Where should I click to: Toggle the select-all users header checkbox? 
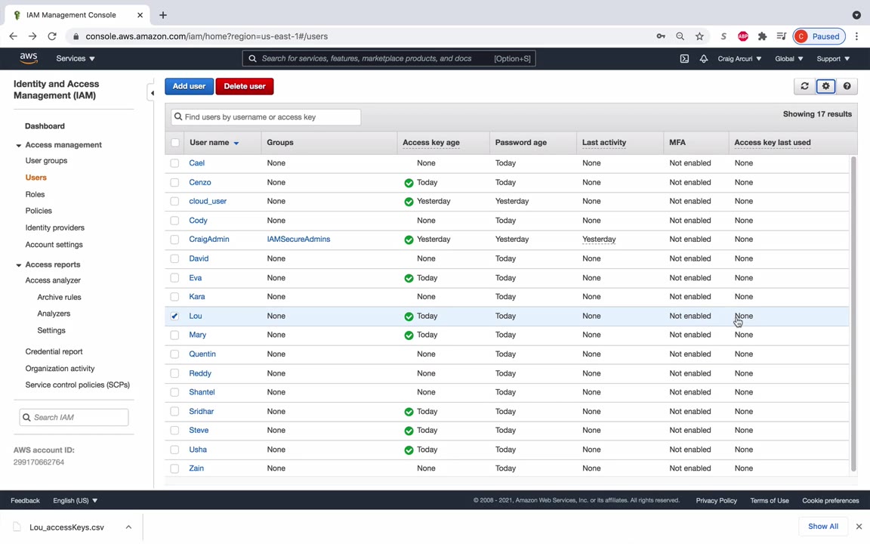pos(175,142)
